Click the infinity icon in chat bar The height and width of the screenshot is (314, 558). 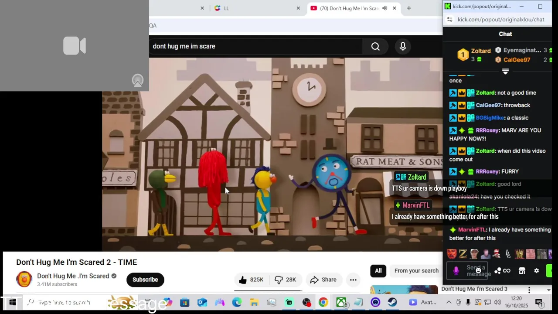pyautogui.click(x=507, y=271)
